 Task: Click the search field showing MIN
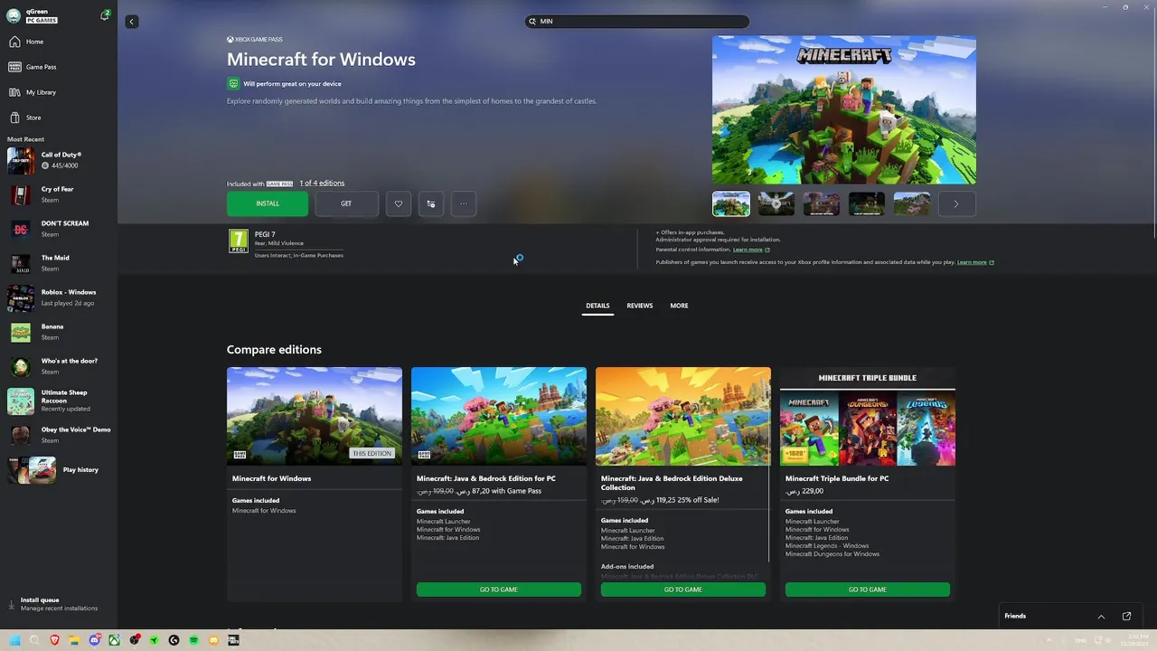[x=637, y=21]
